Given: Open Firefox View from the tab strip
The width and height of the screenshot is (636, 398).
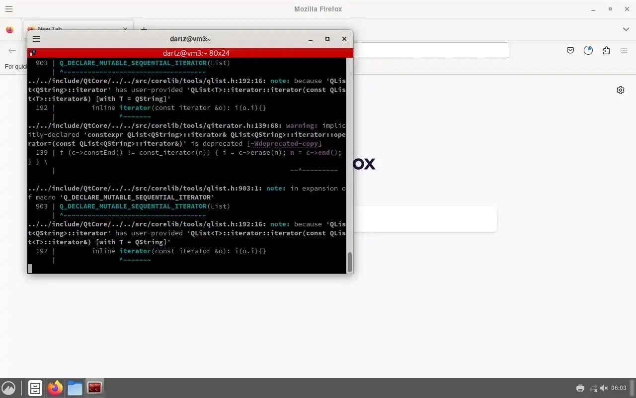Looking at the screenshot, I should click(10, 29).
